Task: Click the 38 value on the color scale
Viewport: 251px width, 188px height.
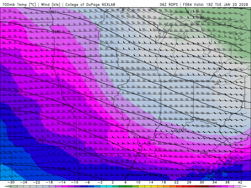Action: pos(227,182)
